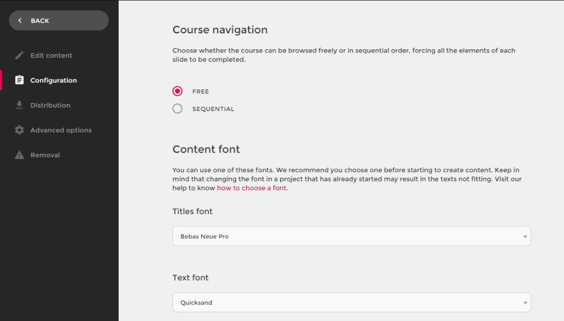Viewport: 564px width, 321px height.
Task: Click the SEQUENTIAL option label text
Action: point(213,109)
